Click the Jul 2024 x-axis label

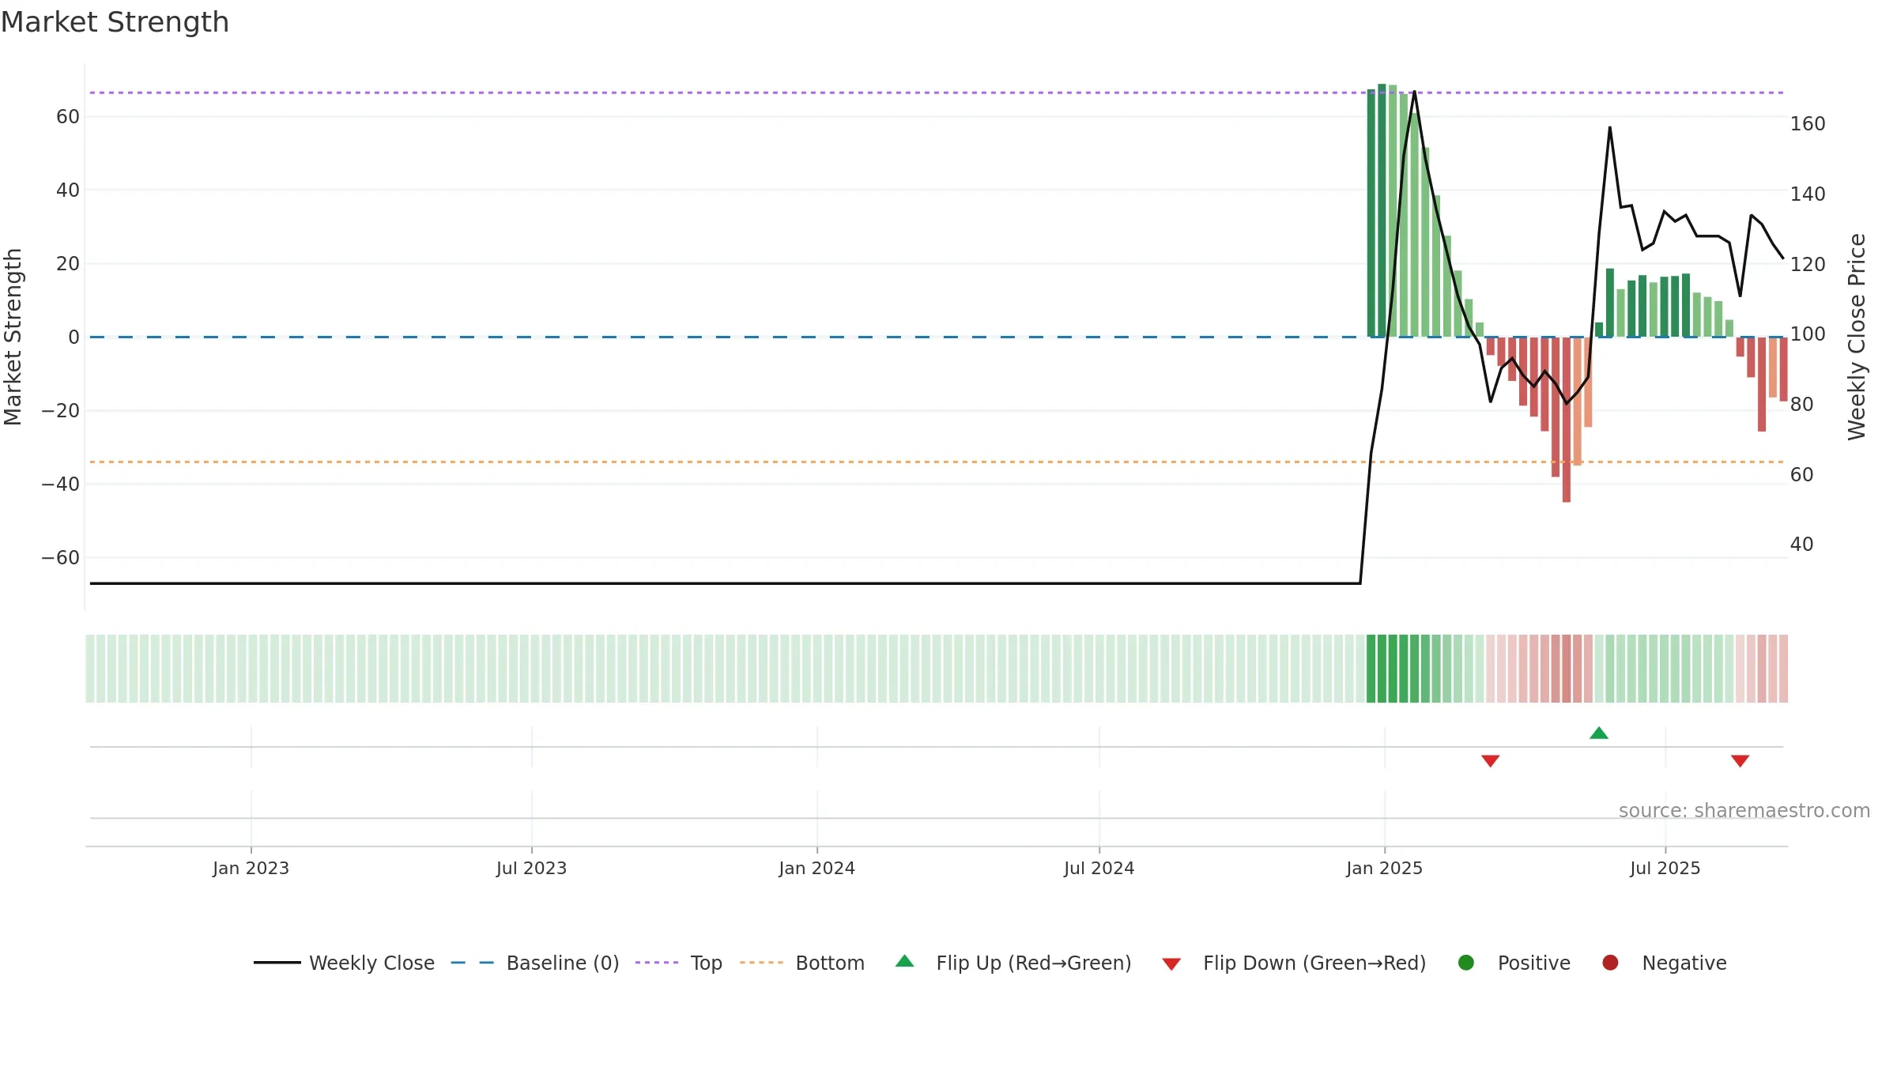click(x=1099, y=868)
